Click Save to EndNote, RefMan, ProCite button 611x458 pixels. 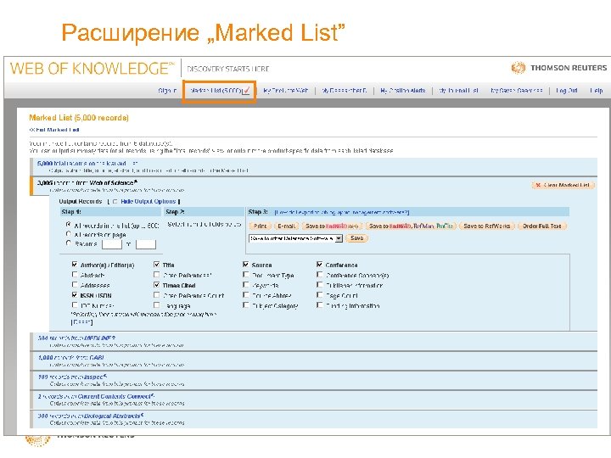[x=411, y=226]
